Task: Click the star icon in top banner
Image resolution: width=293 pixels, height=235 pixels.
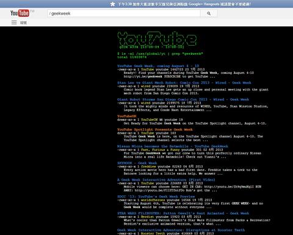Action: click(x=112, y=4)
